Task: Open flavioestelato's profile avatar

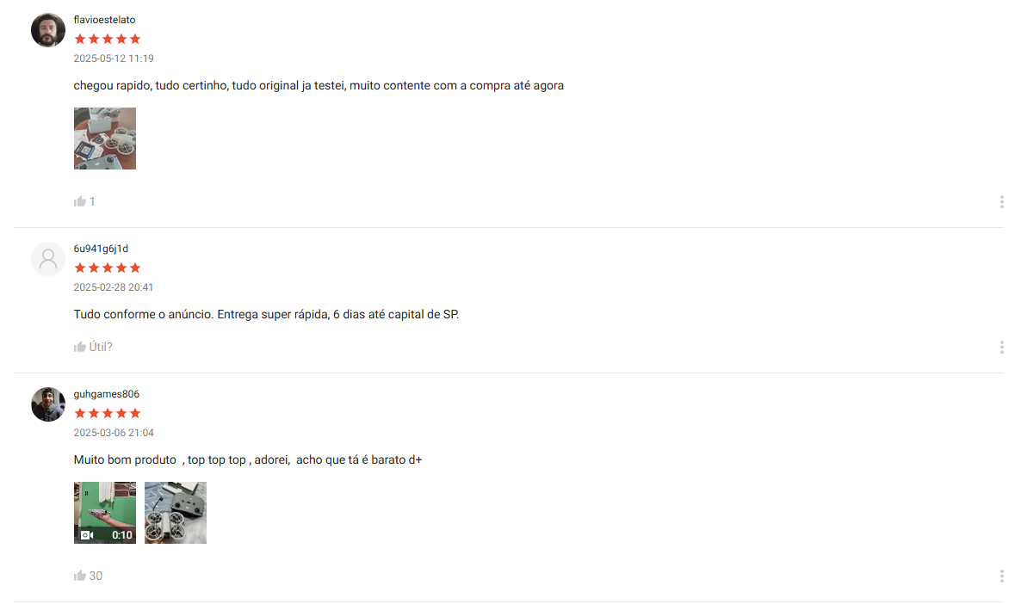Action: 48,30
